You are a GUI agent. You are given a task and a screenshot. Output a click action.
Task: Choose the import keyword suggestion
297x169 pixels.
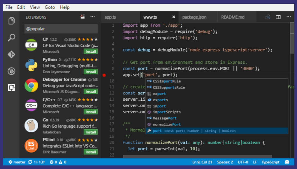coord(217,106)
